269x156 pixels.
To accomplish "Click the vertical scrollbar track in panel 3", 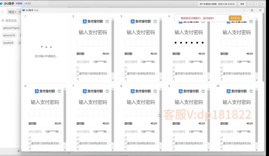I will coord(161,50).
